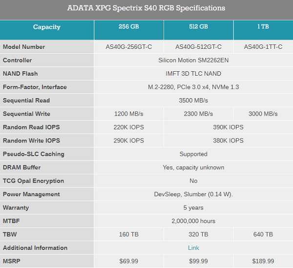The image size is (293, 268).
Task: Click the $189.99 price
Action: tap(263, 261)
